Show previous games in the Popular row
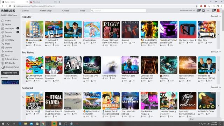Viewport: 224px width, 126px height. pyautogui.click(x=24, y=35)
